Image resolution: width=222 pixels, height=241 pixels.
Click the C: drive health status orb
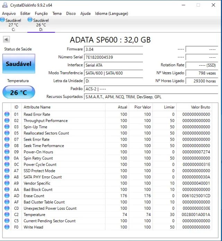click(x=2, y=20)
